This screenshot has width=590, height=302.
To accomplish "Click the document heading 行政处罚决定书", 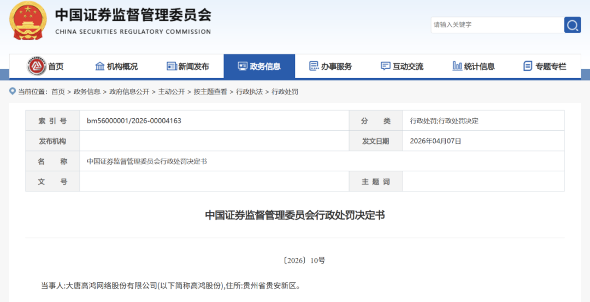I will [295, 215].
